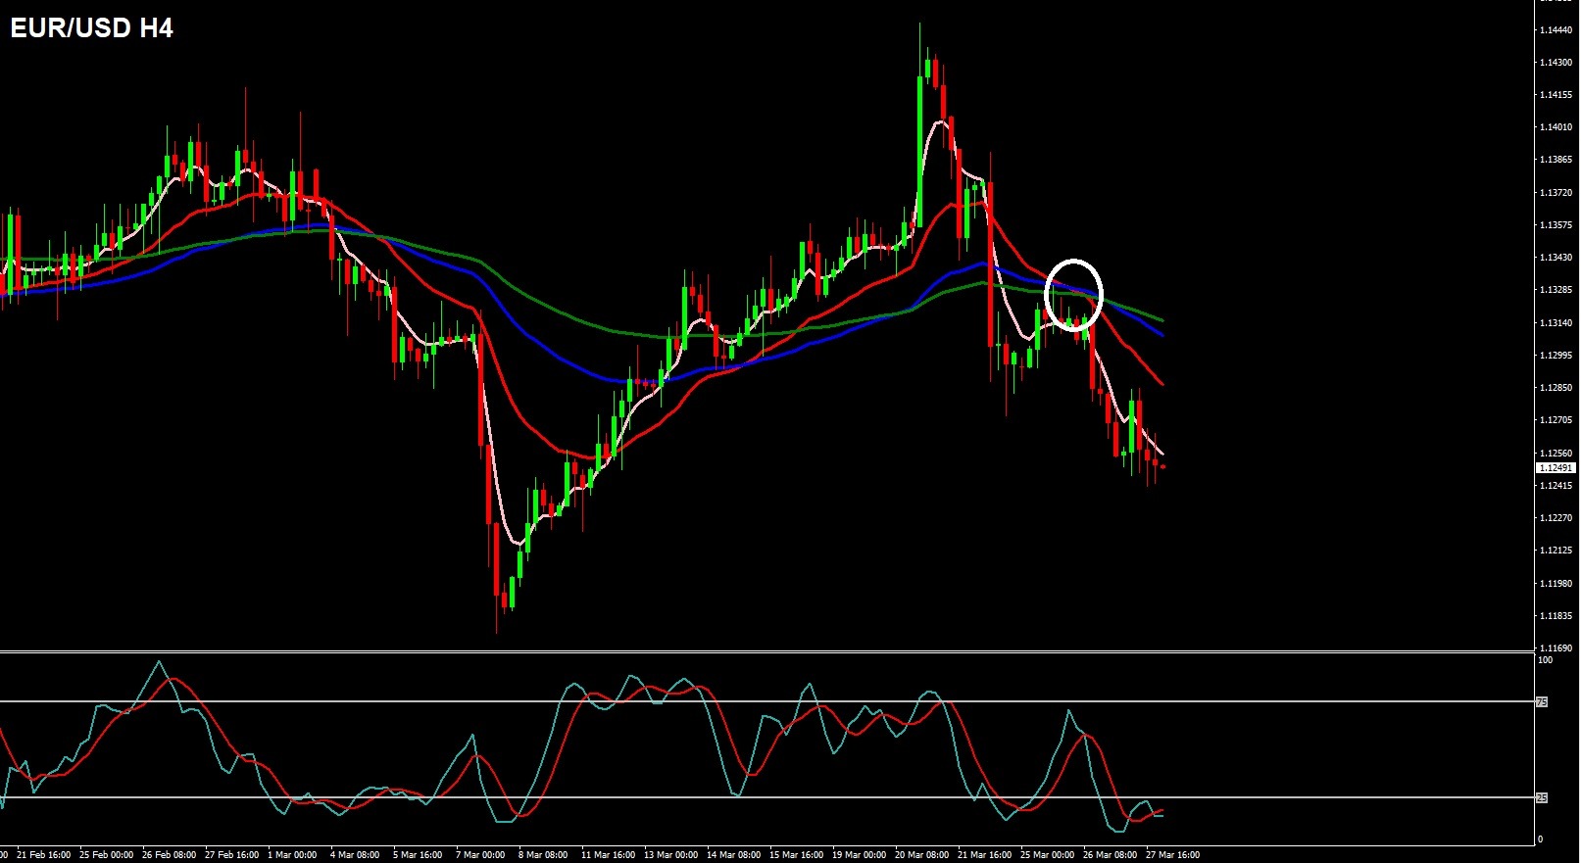Viewport: 1581px width, 863px height.
Task: Click the 100 label on oscillator scale
Action: [x=1545, y=660]
